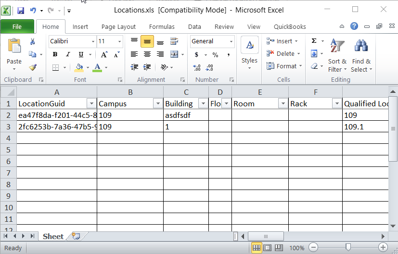The width and height of the screenshot is (398, 254).
Task: Open Campus column filter dropdown
Action: coord(158,103)
